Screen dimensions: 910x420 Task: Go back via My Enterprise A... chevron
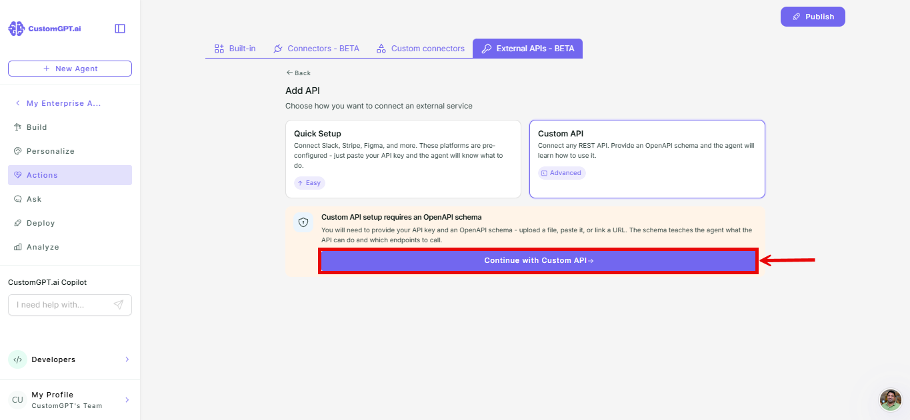coord(18,103)
